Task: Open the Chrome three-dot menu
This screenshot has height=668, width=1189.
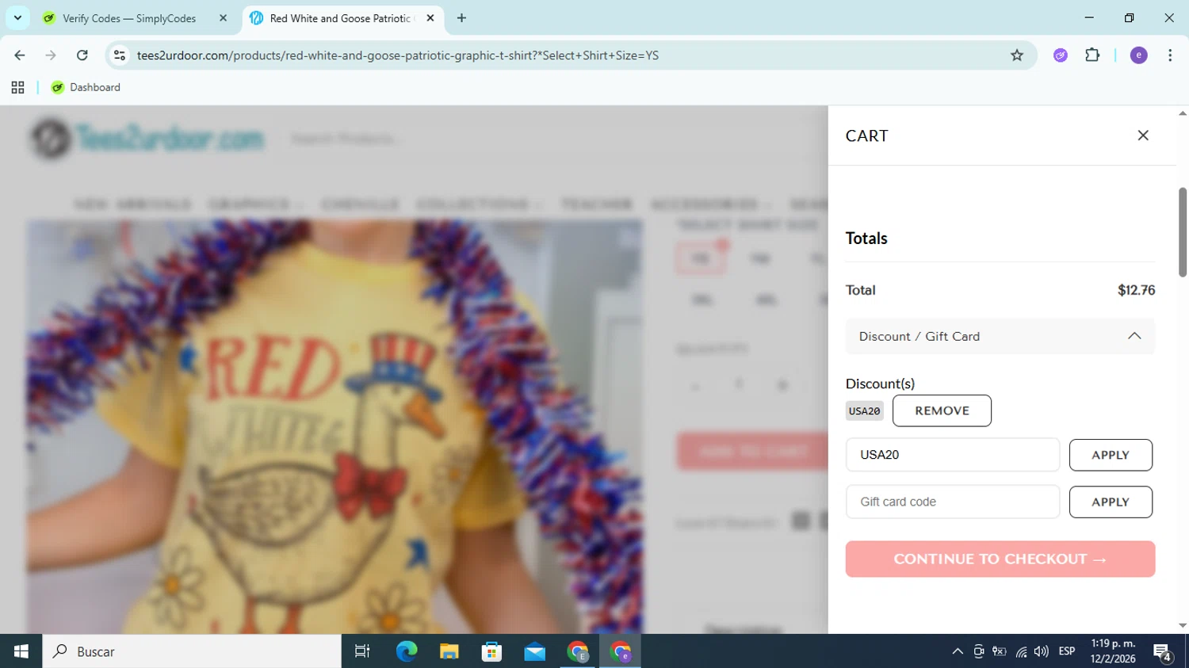Action: click(1170, 55)
